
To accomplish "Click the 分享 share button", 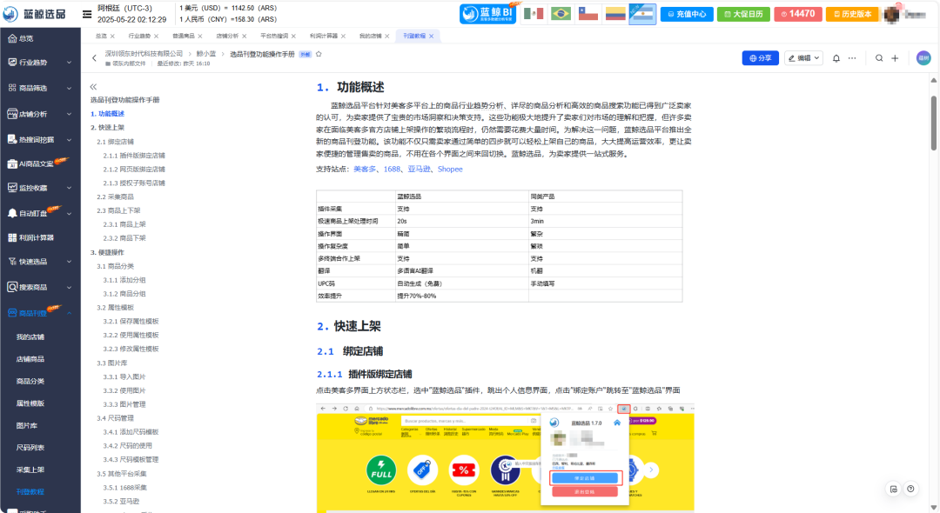I will (x=760, y=58).
